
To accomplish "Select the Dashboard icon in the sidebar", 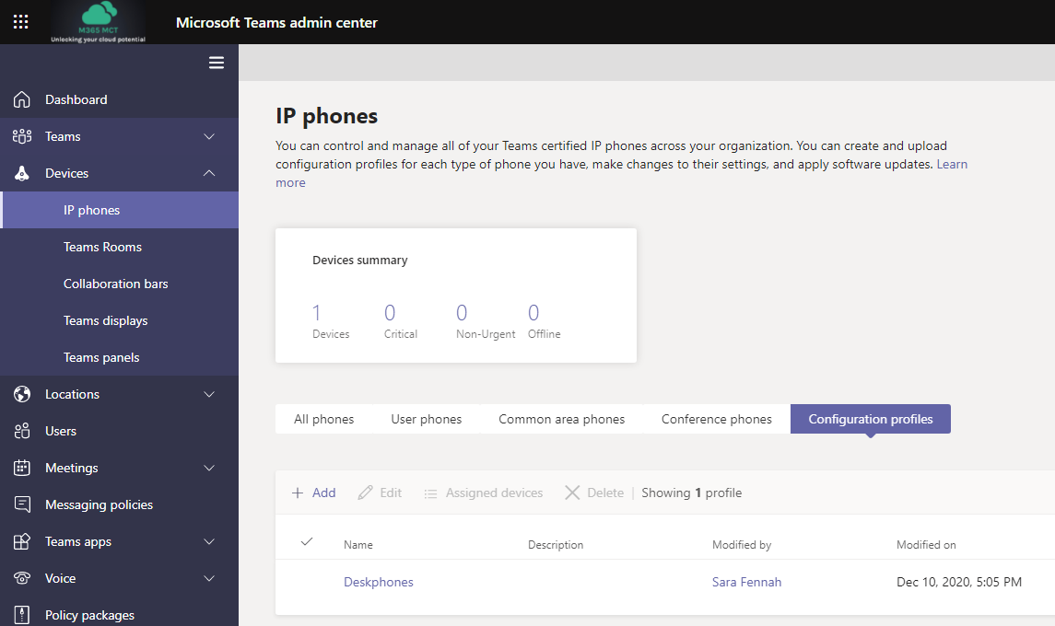I will (x=21, y=99).
